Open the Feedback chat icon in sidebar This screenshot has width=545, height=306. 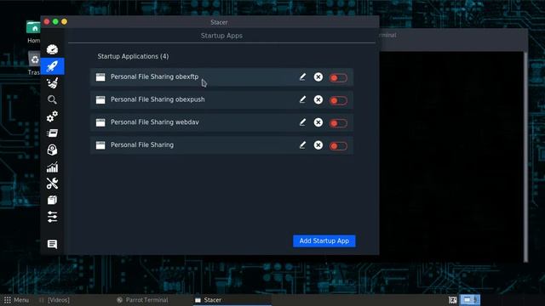[52, 244]
